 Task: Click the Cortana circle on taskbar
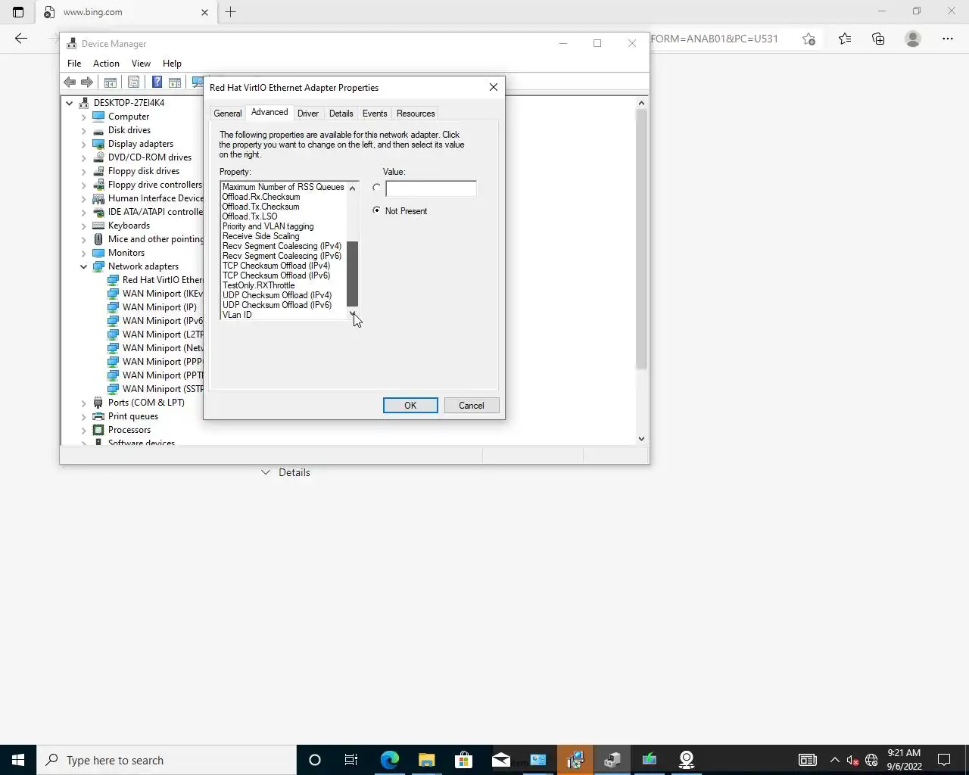tap(315, 760)
